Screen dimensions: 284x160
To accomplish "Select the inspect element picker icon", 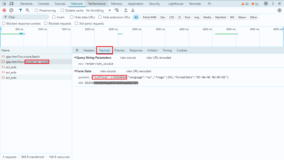I will pyautogui.click(x=4, y=4).
